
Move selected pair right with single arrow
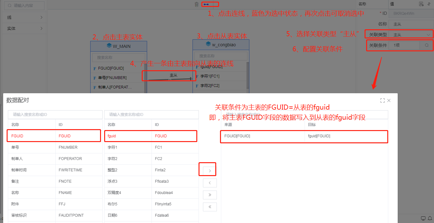click(210, 171)
